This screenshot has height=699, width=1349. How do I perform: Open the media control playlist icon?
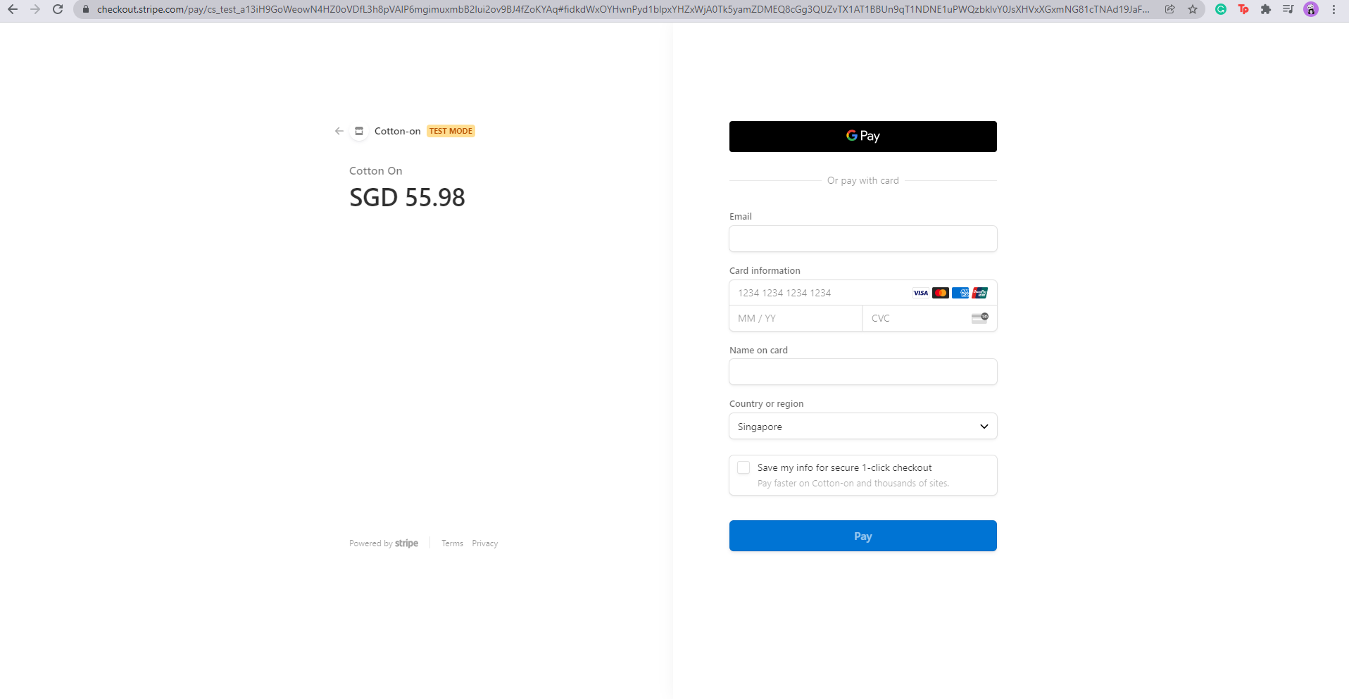(1288, 9)
